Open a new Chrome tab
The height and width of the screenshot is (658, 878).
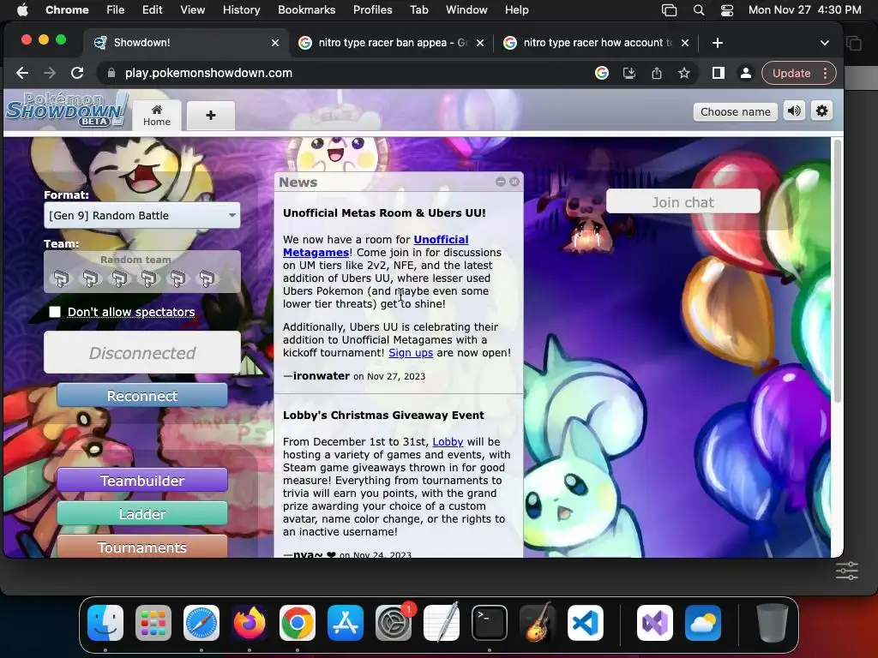[x=718, y=43]
